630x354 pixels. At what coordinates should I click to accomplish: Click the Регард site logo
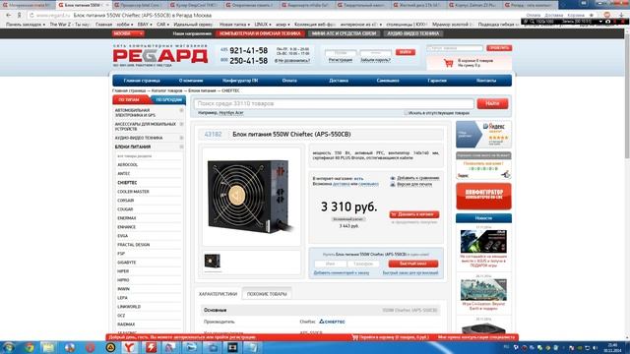(160, 55)
